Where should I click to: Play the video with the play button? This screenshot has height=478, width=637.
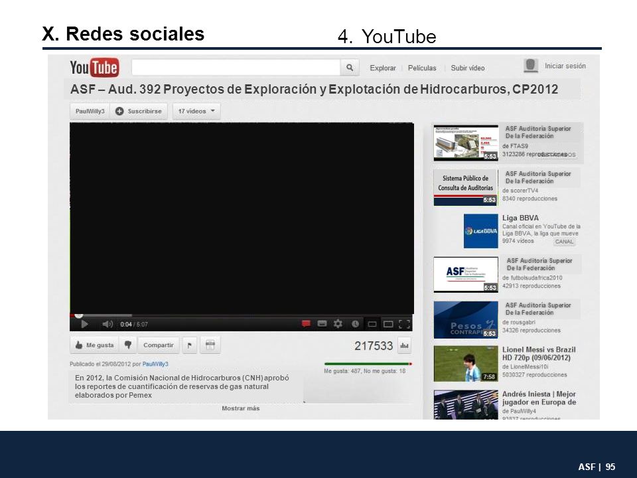84,324
